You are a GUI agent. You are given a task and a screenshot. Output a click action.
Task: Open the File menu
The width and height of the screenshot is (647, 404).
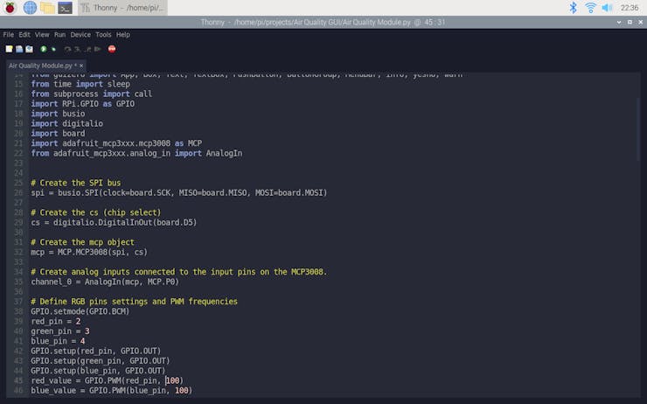[8, 35]
